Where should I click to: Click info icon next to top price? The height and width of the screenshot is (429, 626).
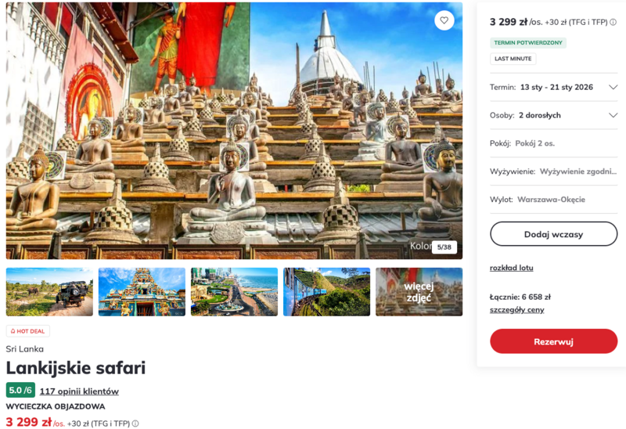click(613, 22)
